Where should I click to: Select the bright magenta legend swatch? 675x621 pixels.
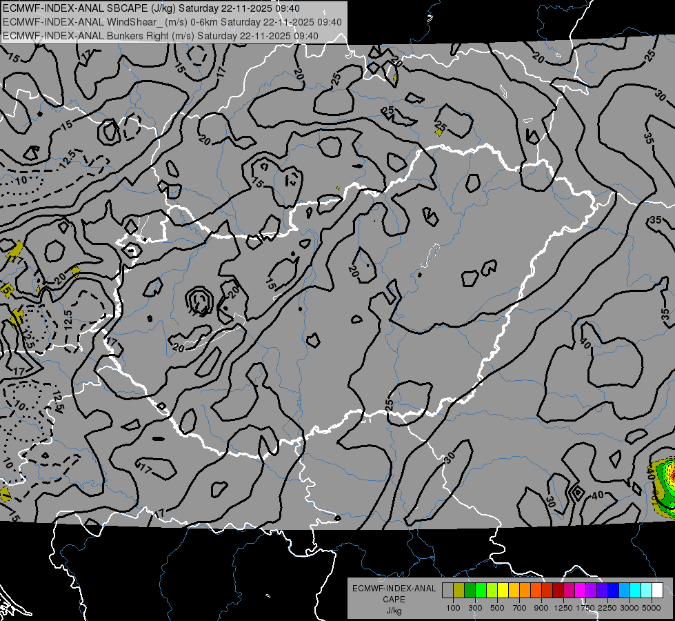click(581, 590)
